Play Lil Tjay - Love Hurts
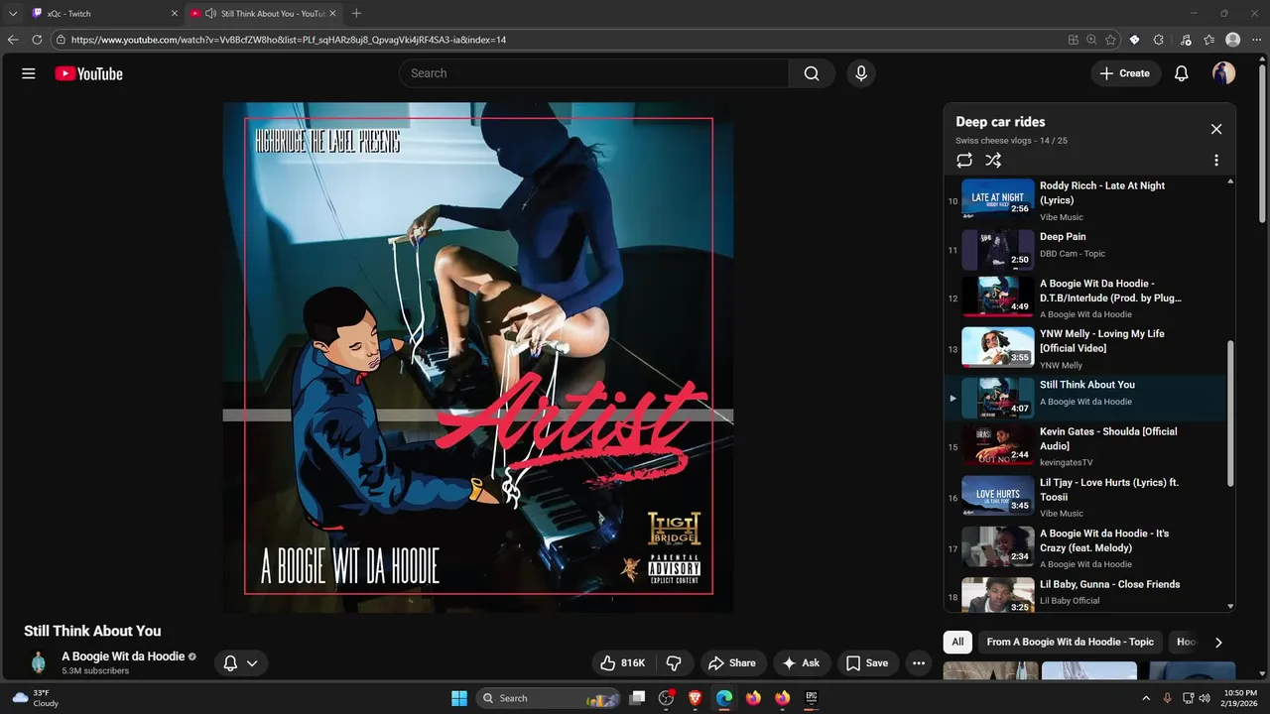The height and width of the screenshot is (714, 1270). [x=1086, y=498]
